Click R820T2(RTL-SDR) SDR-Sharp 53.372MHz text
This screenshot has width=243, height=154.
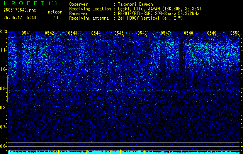tap(158, 13)
